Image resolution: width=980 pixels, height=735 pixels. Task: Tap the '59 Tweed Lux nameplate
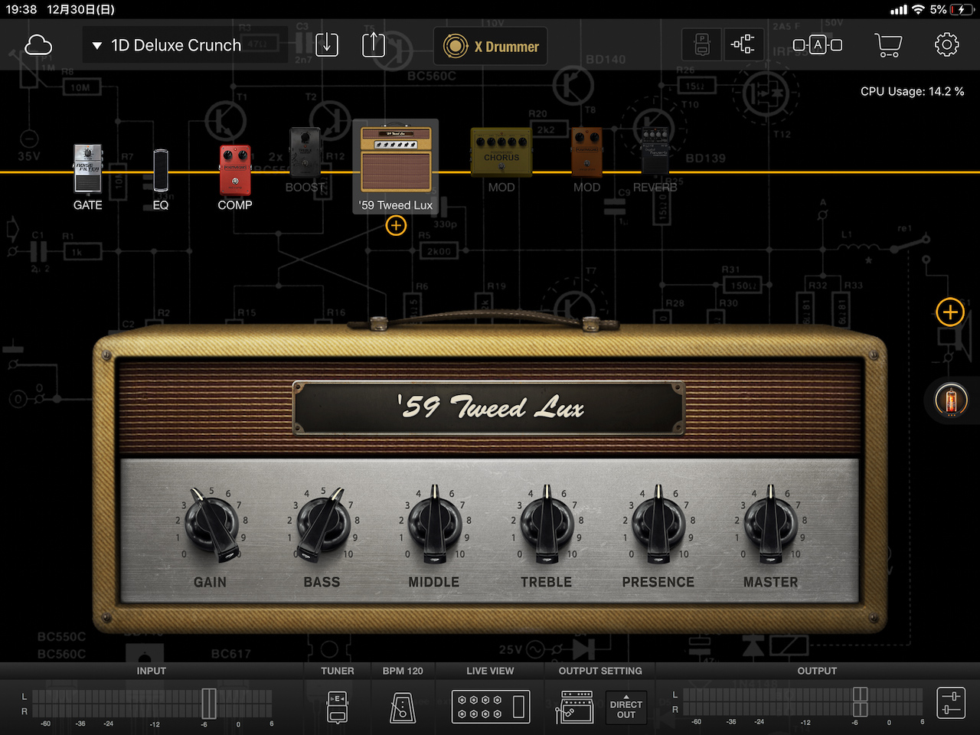488,407
